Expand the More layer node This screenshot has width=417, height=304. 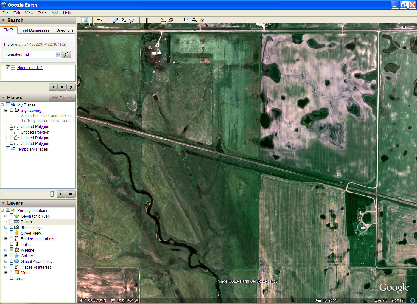[x=6, y=273]
